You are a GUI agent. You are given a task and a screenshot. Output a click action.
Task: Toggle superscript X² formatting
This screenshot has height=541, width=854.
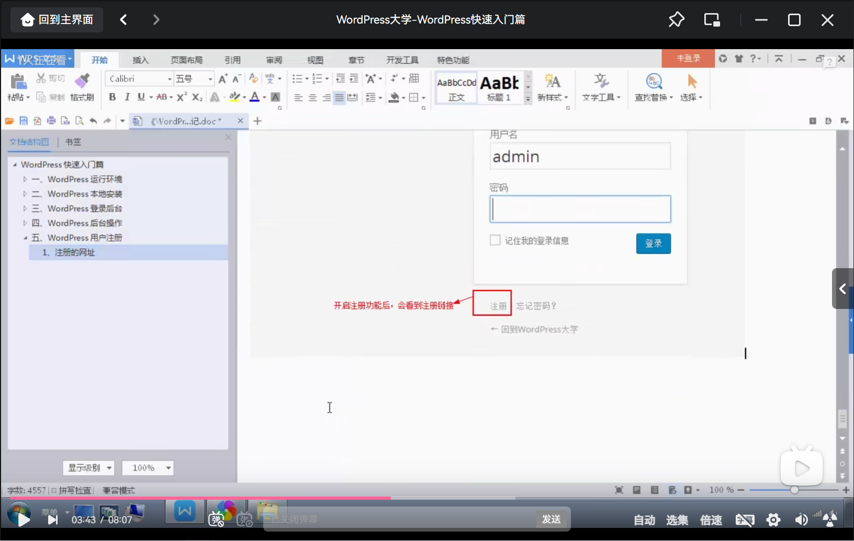point(182,97)
